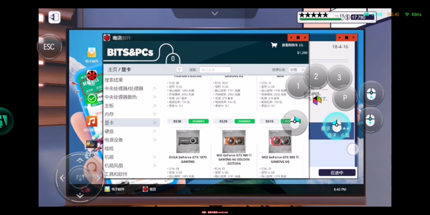Add the $520 MSI 980 Ti Golden to cart
This screenshot has width=430, height=215.
244,121
